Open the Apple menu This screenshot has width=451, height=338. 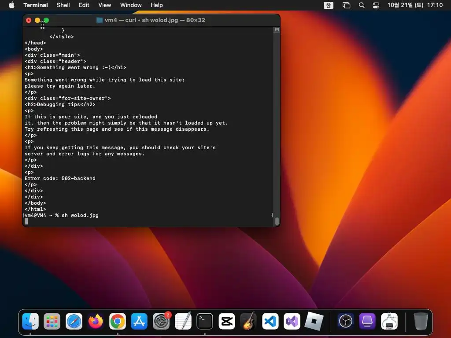(11, 5)
